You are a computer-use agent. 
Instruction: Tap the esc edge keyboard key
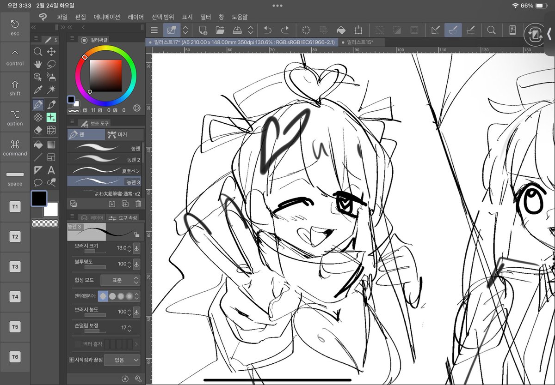(15, 27)
